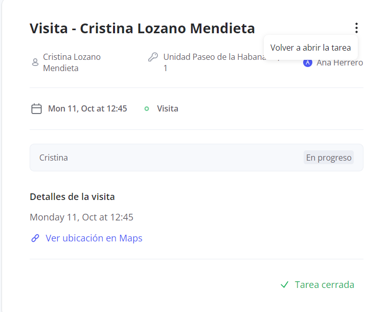Image resolution: width=388 pixels, height=312 pixels.
Task: Click the "Monday 11, Oct at 12:45" text
Action: click(81, 217)
